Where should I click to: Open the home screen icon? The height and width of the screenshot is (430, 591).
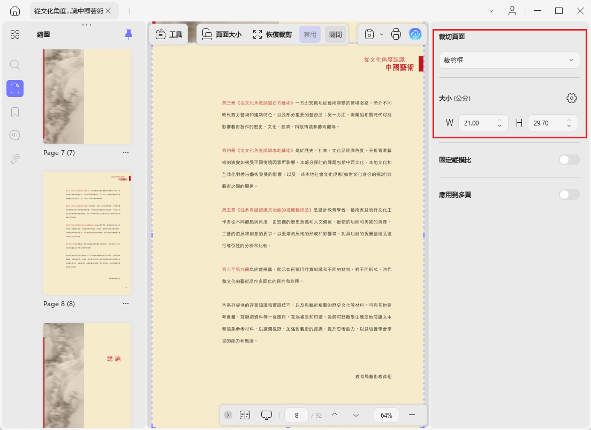pos(14,11)
